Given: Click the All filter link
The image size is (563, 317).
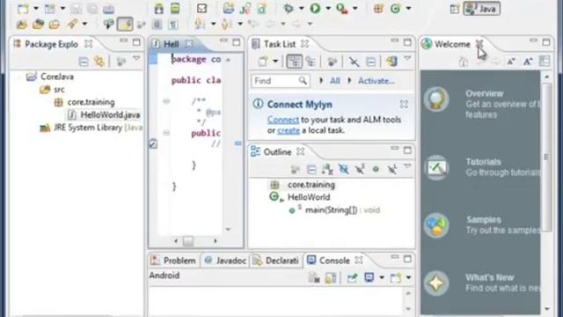Looking at the screenshot, I should coord(335,81).
